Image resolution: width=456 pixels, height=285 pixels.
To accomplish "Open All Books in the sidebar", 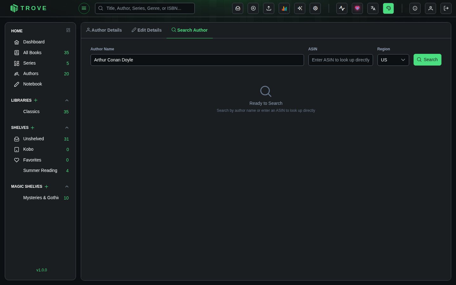I will click(x=41, y=53).
